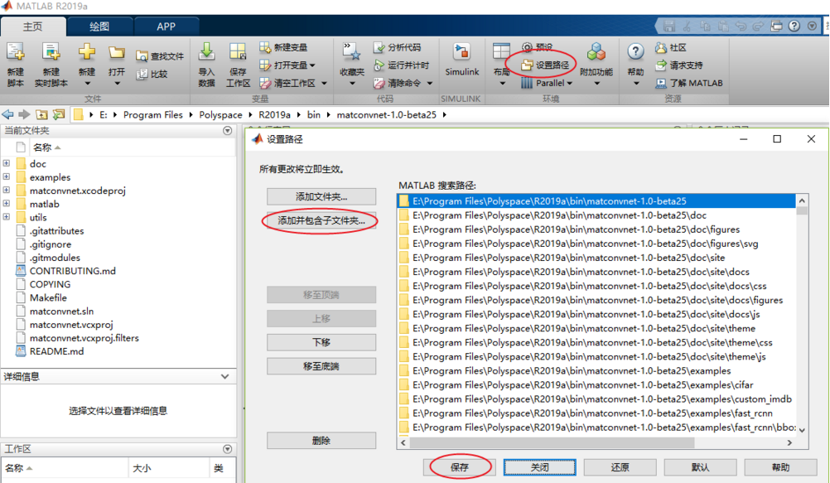Image resolution: width=830 pixels, height=483 pixels.
Task: Open the Open Variable (打开变量) dropdown
Action: (x=287, y=65)
